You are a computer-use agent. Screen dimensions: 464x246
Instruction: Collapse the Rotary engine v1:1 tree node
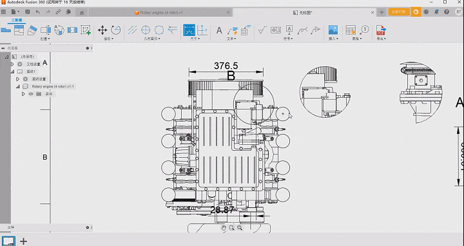[17, 86]
